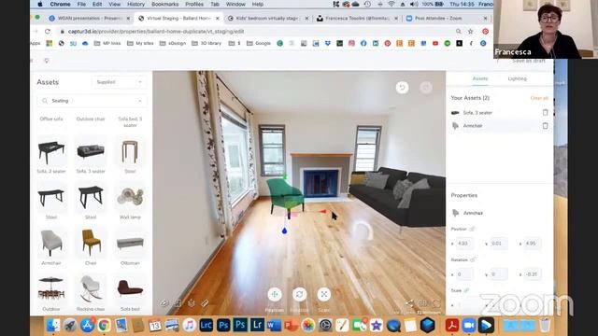Toggle the Rotation link lock icon
The width and height of the screenshot is (598, 336).
pos(473,259)
